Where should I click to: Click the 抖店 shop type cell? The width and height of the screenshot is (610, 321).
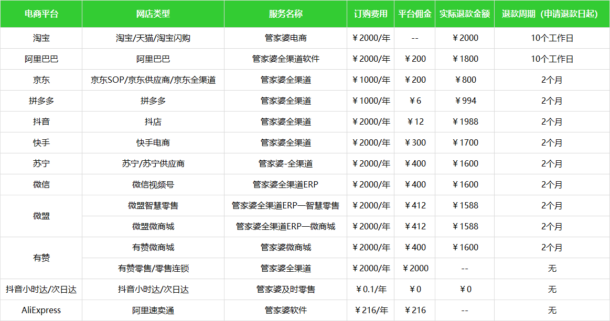click(153, 122)
